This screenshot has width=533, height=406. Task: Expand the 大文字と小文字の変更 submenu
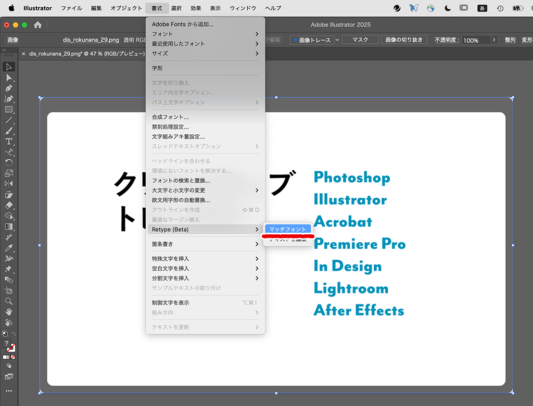click(205, 191)
